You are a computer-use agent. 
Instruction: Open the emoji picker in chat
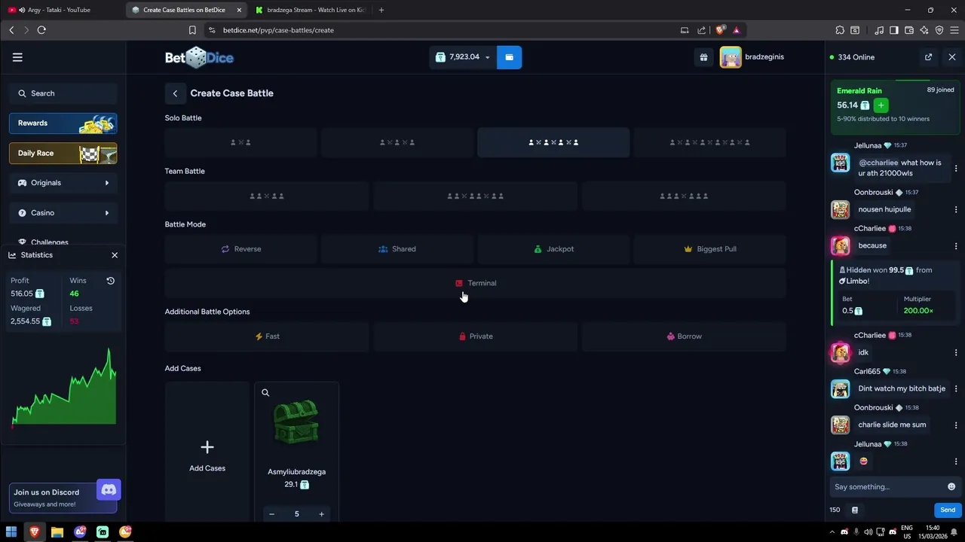pyautogui.click(x=951, y=487)
